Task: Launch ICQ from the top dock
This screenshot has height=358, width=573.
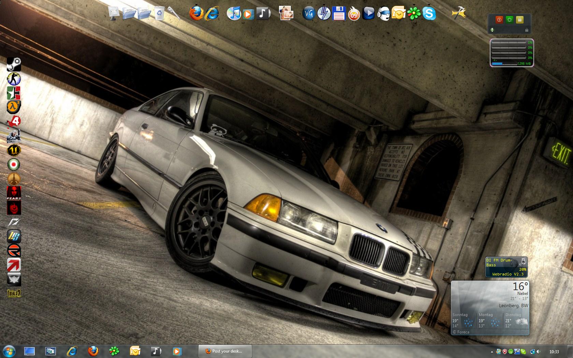Action: tap(414, 14)
